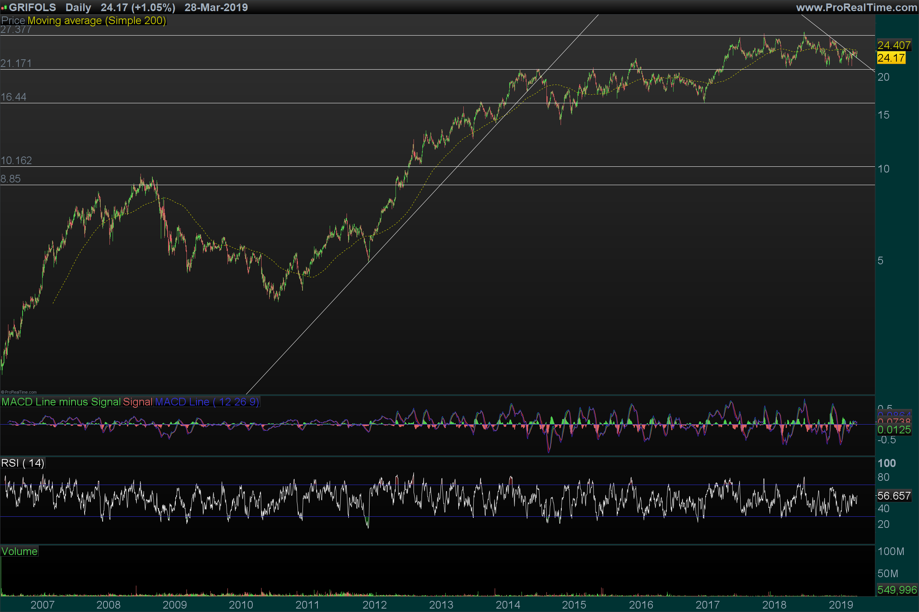The width and height of the screenshot is (919, 612).
Task: Click the RSI (14) panel label
Action: (23, 463)
